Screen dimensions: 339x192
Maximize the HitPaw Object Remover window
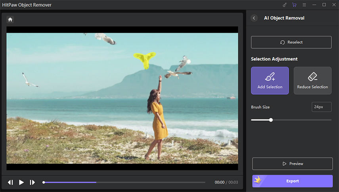pyautogui.click(x=324, y=5)
